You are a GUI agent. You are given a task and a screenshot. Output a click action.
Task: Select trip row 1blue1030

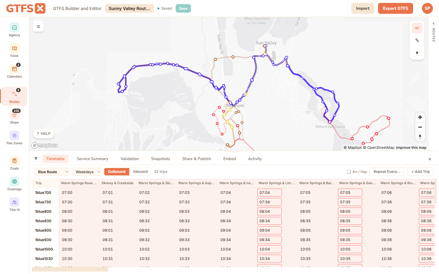click(44, 258)
